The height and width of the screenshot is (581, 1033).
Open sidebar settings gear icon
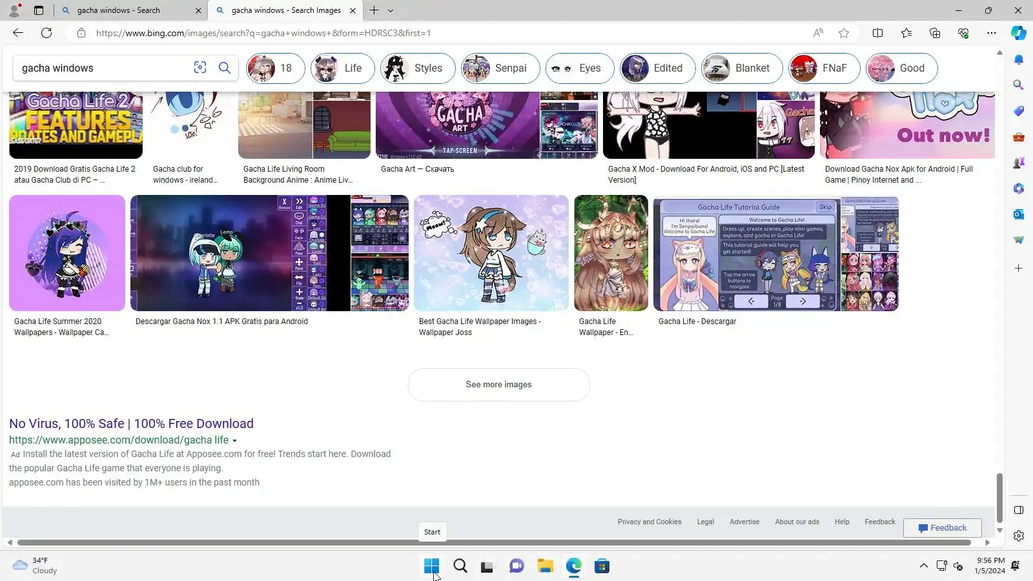click(1019, 536)
